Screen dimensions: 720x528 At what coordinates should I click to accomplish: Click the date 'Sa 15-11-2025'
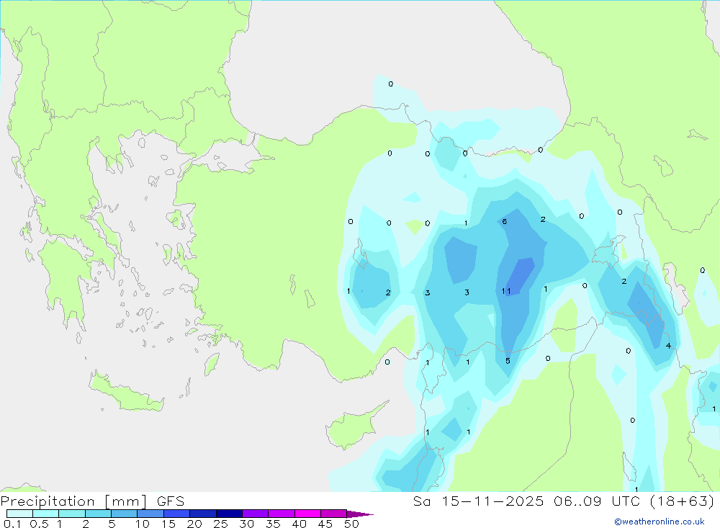pyautogui.click(x=479, y=501)
